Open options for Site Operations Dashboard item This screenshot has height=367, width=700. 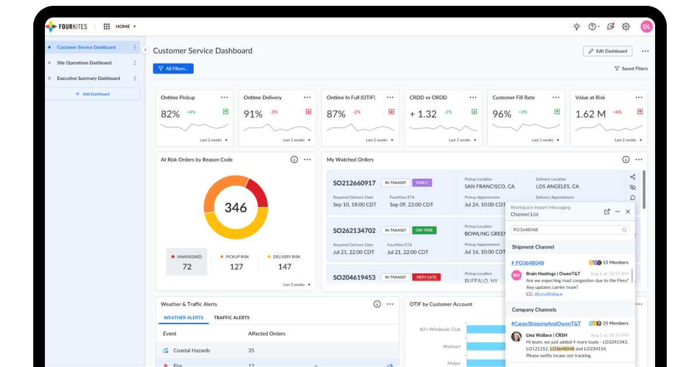pos(135,63)
